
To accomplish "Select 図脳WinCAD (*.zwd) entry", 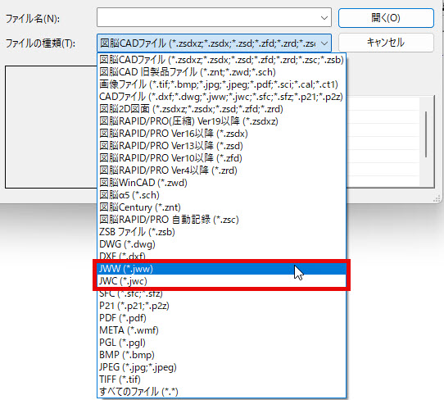I will click(221, 183).
